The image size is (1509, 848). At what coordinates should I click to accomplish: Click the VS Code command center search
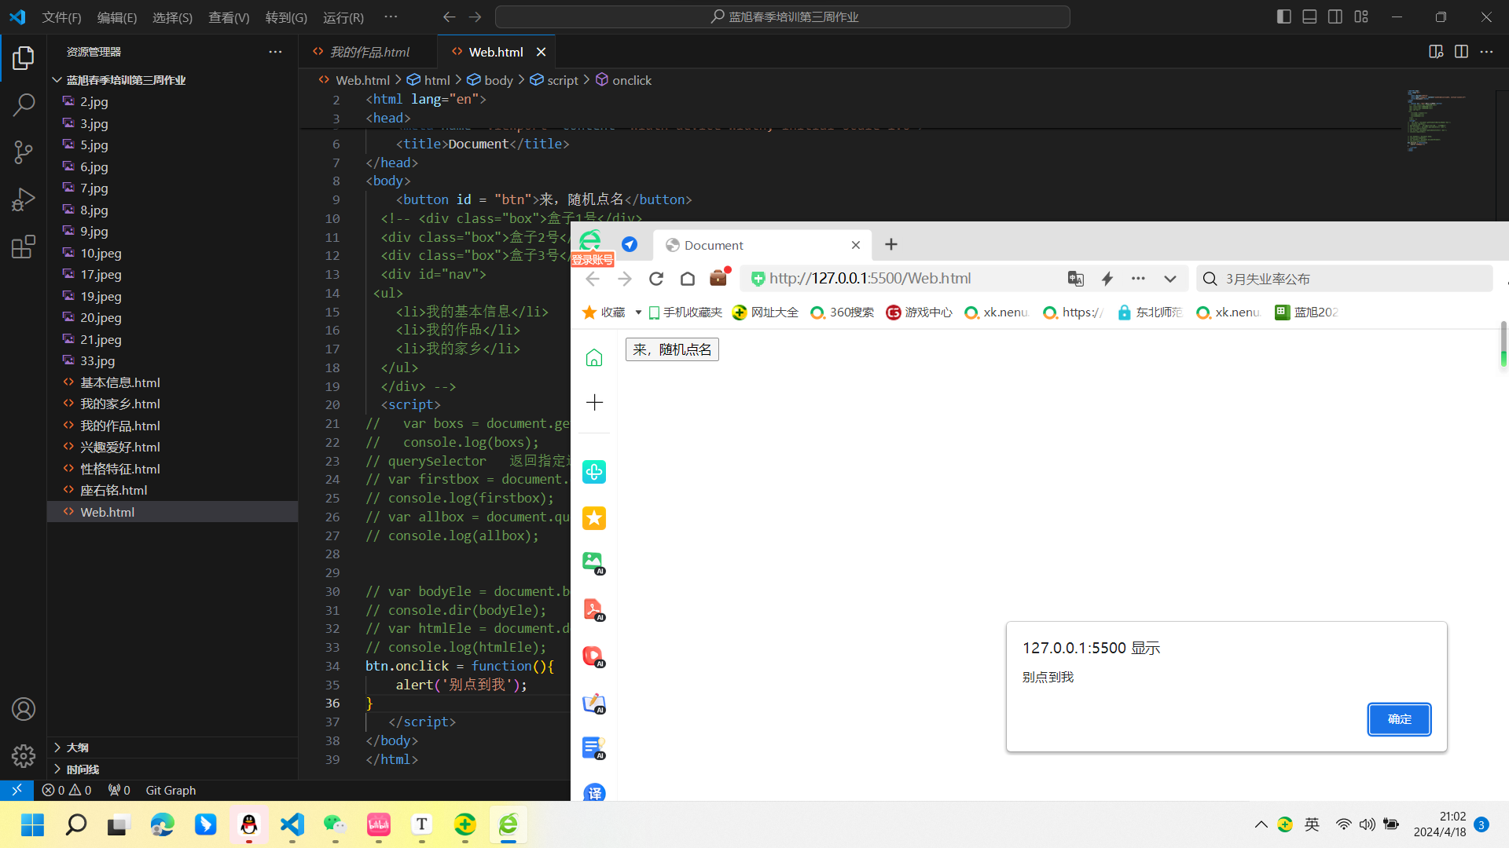tap(783, 16)
